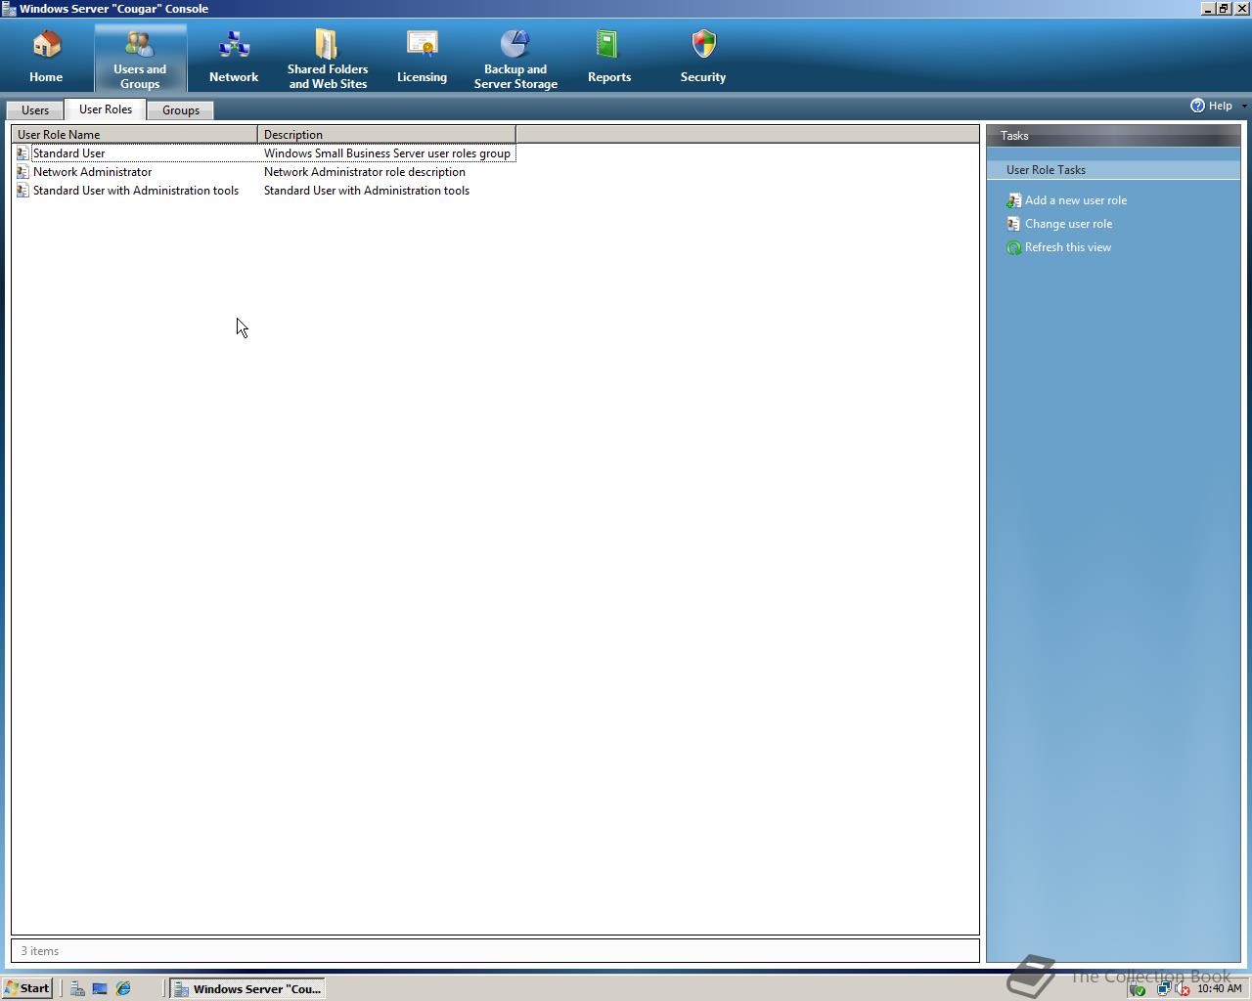Click Show Desktop quick launch icon

coord(100,988)
